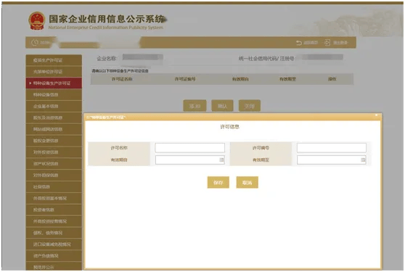Click the 关闭 button behind the dialog
Image resolution: width=405 pixels, height=272 pixels.
pyautogui.click(x=250, y=106)
